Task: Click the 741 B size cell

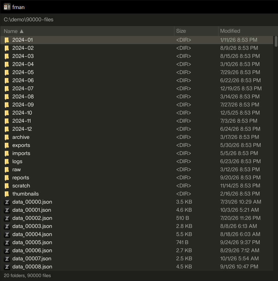Action: tap(182, 243)
